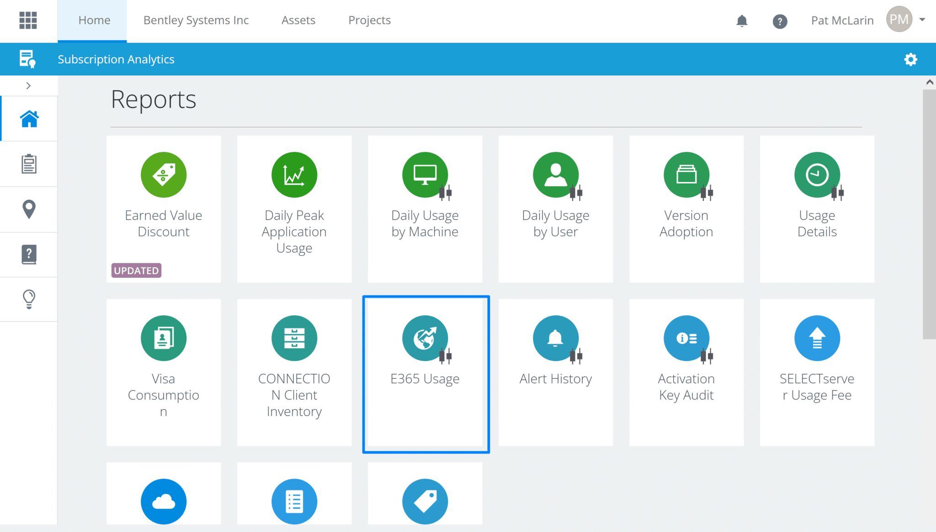Open Daily Usage by Machine icon
936x532 pixels.
point(425,175)
